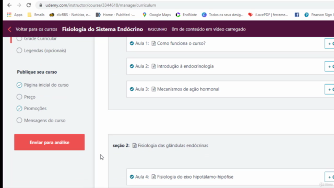Click Página inicial do curso check circle
Screen dimensions: 334x188
[19, 85]
